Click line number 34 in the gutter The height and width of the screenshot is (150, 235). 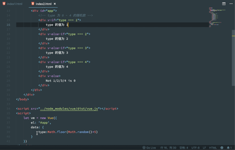click(8, 108)
